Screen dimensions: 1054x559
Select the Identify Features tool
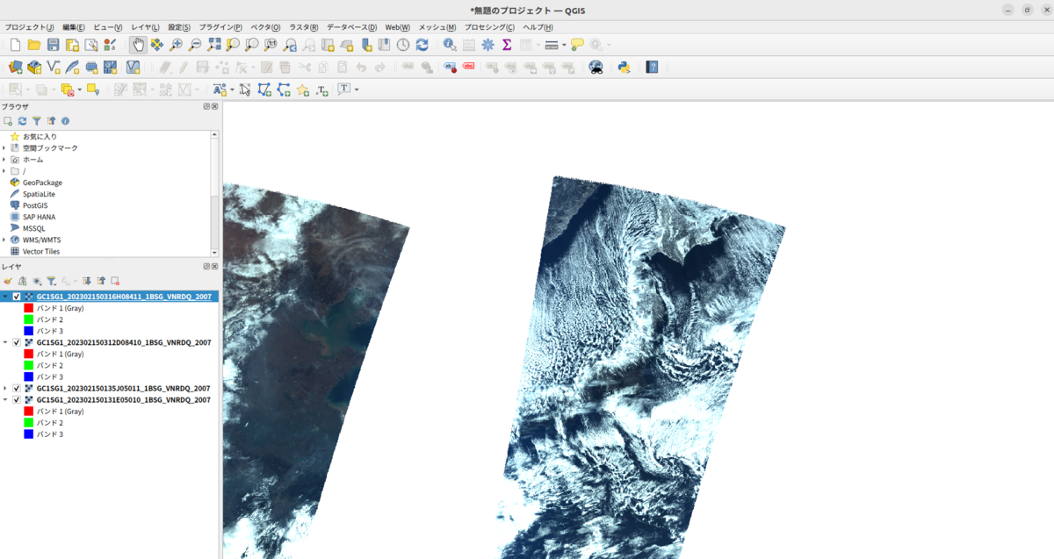(x=450, y=45)
